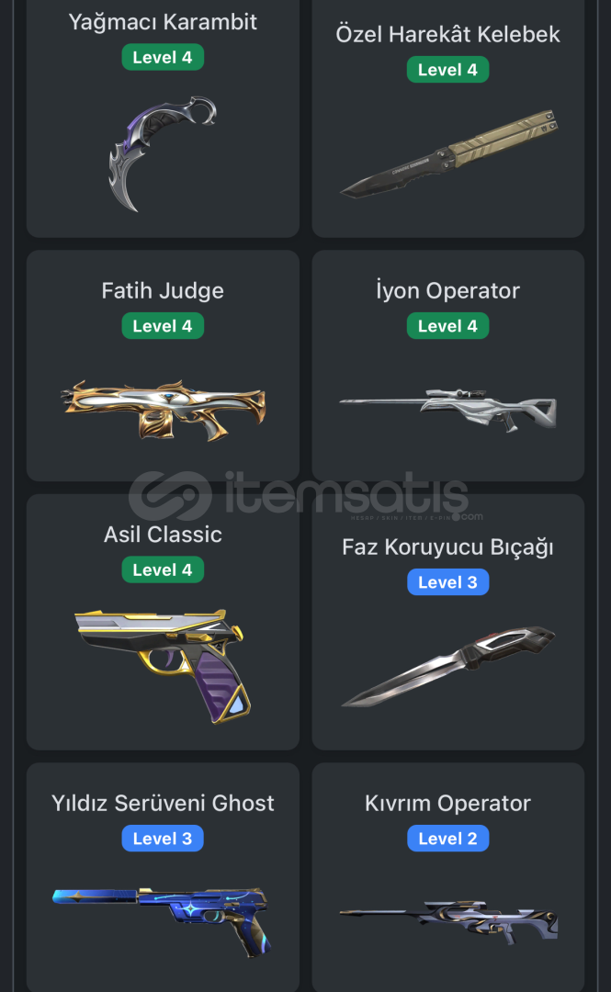Open the Fatih Judge title text

pyautogui.click(x=163, y=290)
